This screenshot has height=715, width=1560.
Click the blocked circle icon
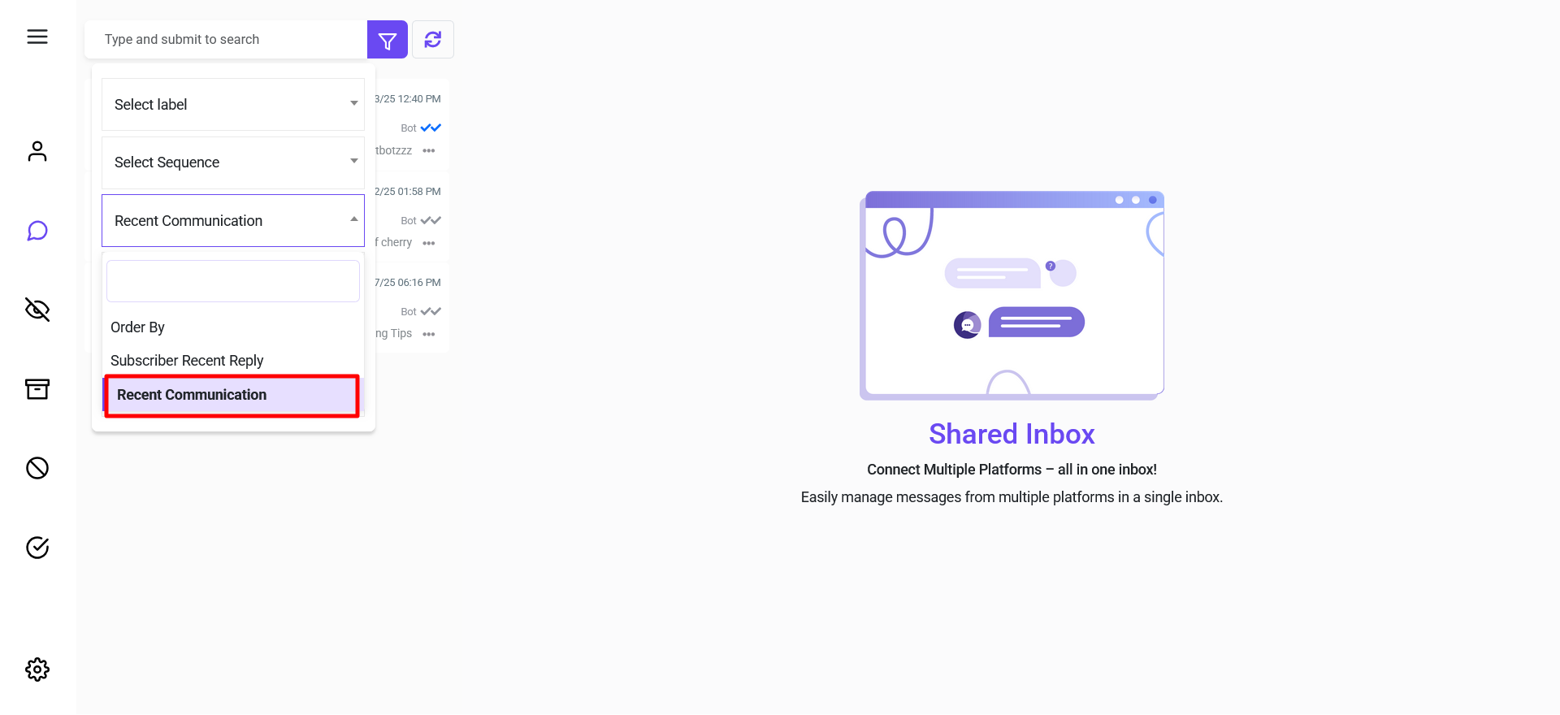37,468
